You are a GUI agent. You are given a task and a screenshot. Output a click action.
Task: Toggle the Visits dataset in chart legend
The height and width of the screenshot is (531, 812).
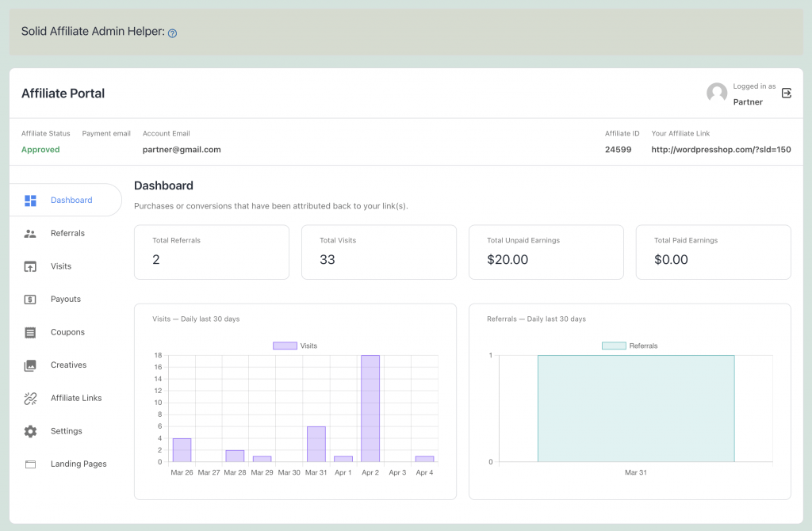click(294, 346)
